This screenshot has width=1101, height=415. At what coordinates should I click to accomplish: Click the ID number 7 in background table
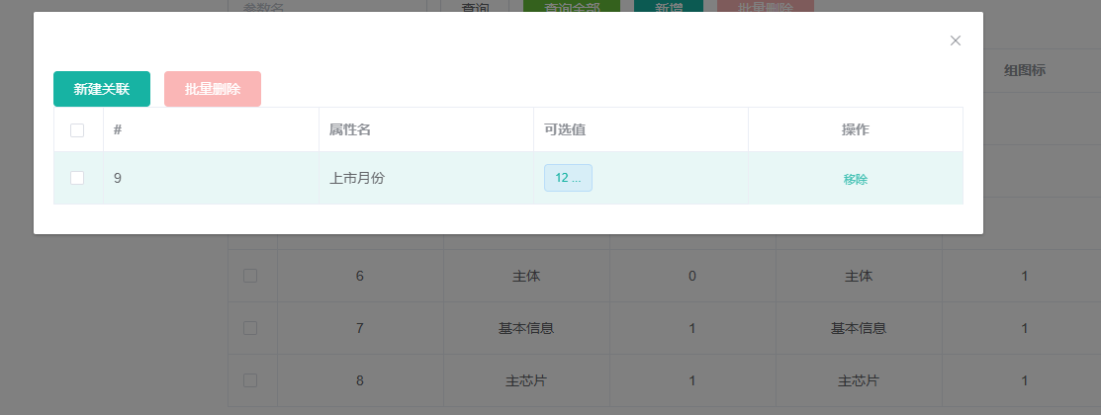point(359,328)
